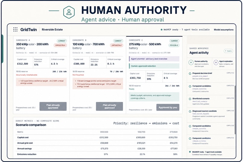243x162 pixels.
Task: Click the Agent shortlist advisory and reversible banner
Action: 154,59
